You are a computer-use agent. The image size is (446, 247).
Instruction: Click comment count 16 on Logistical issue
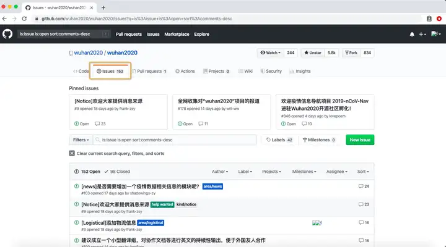point(364,223)
